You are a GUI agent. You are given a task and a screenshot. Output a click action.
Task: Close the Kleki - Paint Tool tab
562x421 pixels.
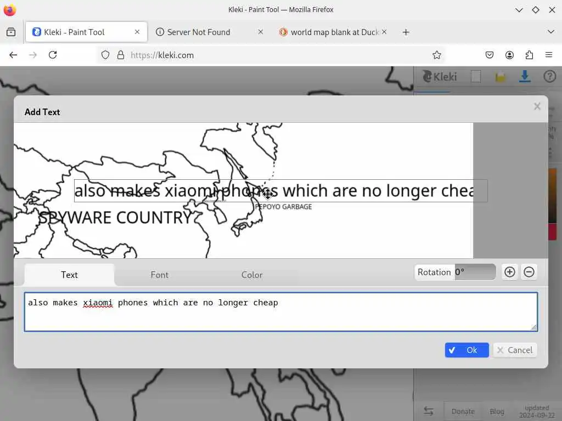(x=137, y=32)
